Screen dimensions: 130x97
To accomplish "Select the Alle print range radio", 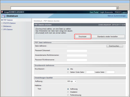I will [68, 69].
